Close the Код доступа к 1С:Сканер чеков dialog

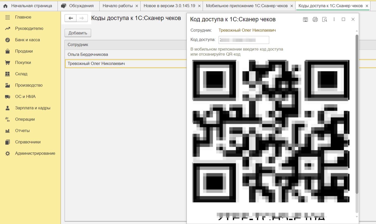pos(353,19)
